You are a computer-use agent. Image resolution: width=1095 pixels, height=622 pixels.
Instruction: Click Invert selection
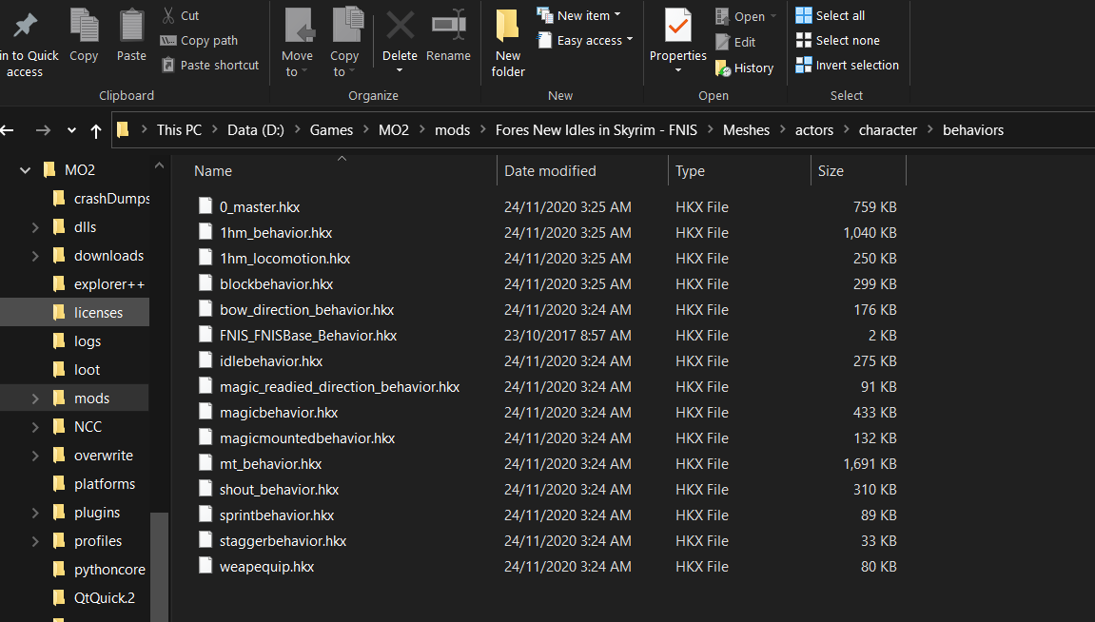point(847,65)
